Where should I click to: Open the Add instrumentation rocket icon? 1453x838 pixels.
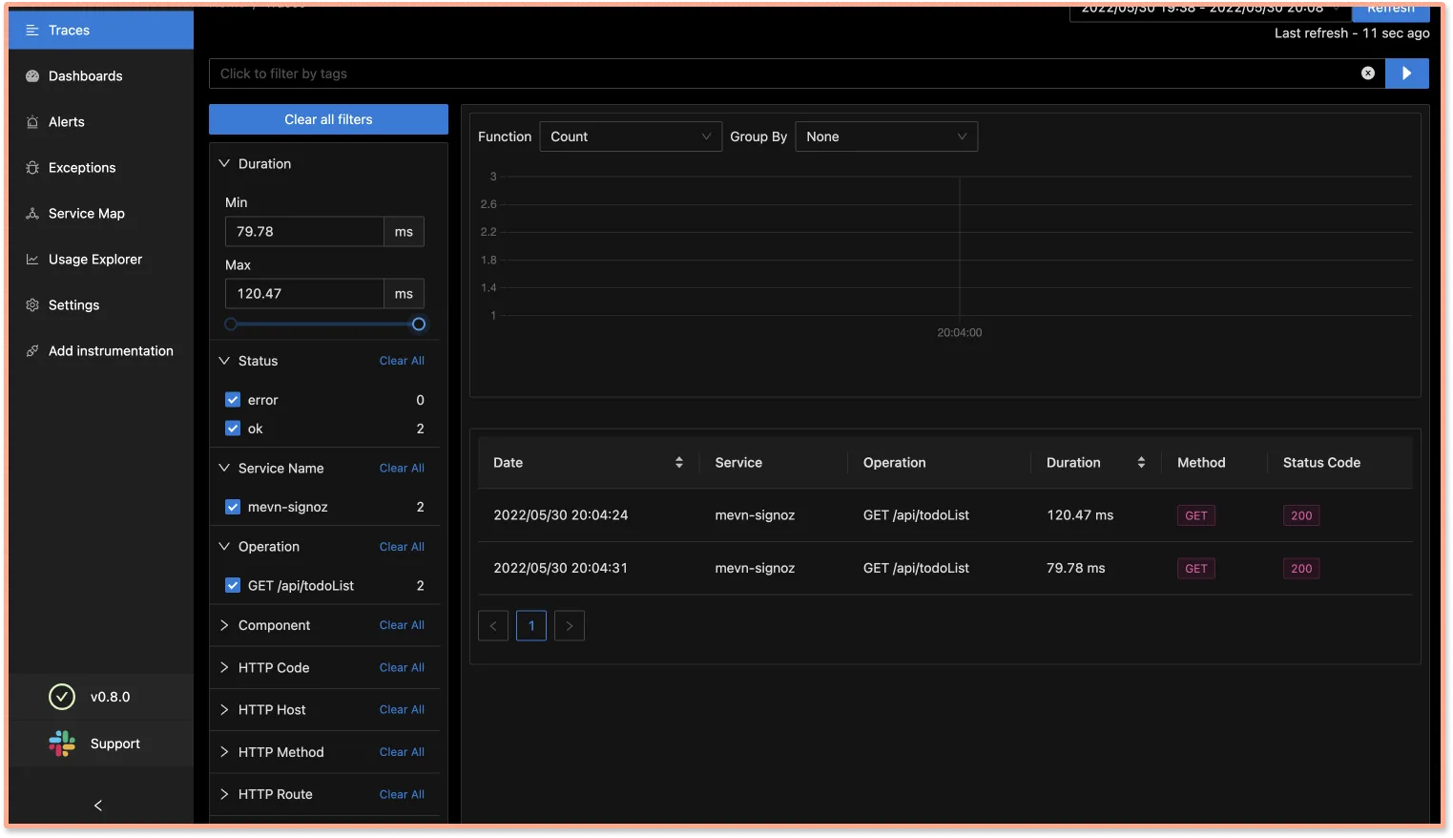pos(32,351)
